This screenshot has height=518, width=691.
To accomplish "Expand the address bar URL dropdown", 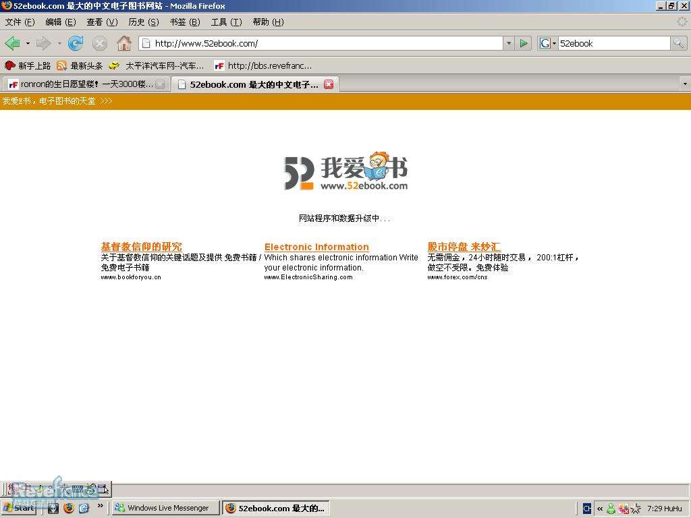I will (x=509, y=44).
